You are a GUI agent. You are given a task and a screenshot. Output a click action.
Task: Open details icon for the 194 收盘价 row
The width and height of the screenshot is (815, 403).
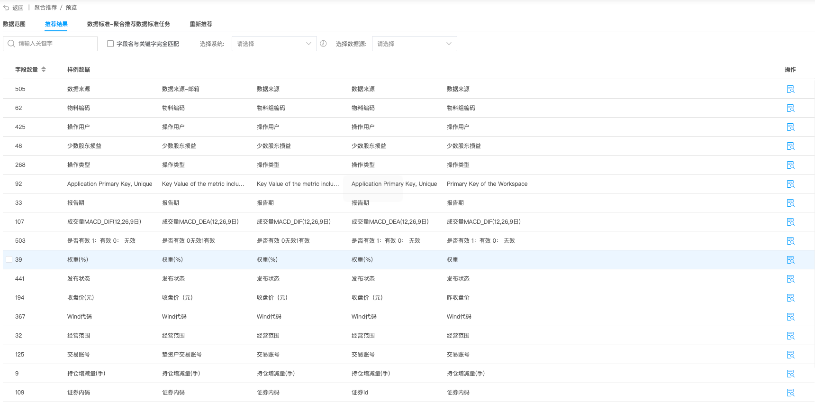point(790,298)
